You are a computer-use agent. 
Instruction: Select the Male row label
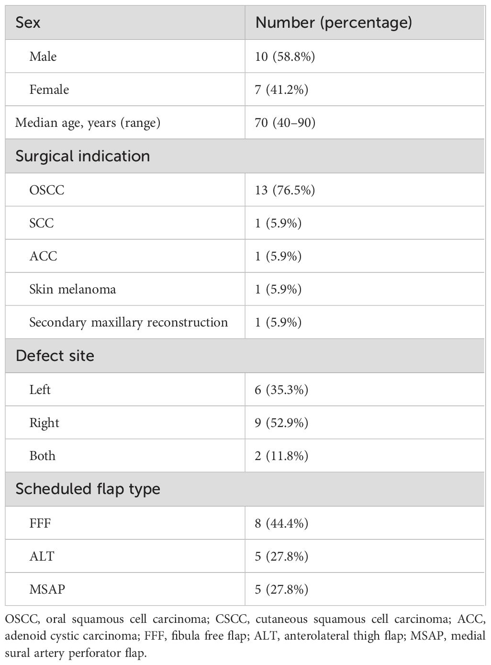pyautogui.click(x=43, y=56)
